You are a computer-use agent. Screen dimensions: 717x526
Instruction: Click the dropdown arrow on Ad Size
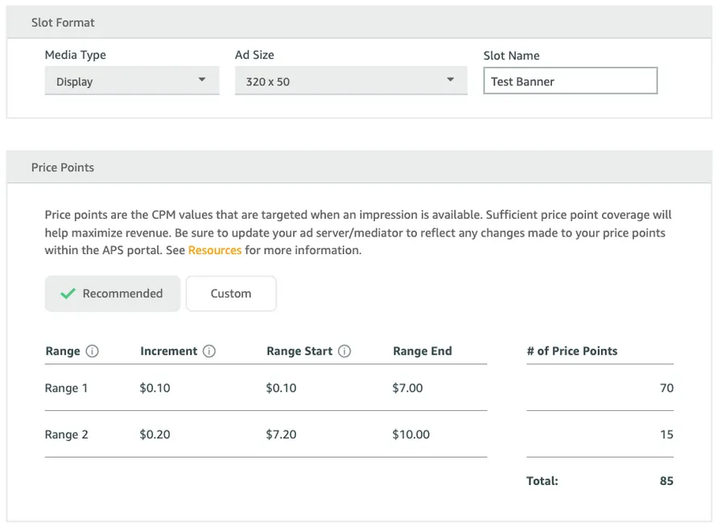[x=451, y=80]
